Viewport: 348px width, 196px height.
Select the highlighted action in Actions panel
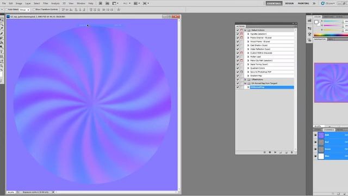272,87
